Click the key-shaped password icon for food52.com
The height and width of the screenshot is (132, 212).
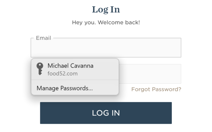[40, 69]
